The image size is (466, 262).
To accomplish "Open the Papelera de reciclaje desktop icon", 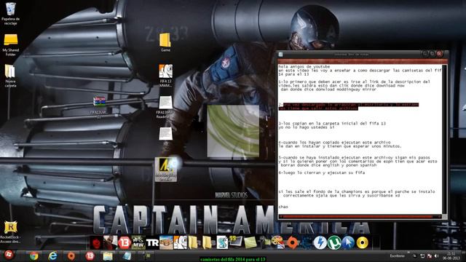I will coord(11,13).
